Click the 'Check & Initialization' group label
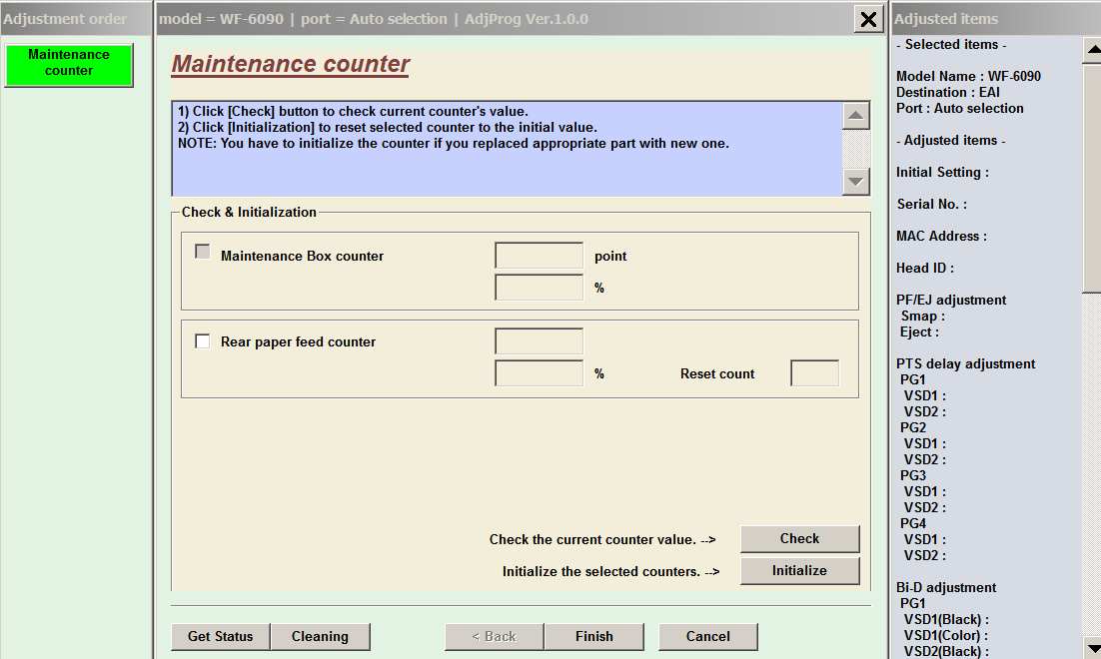Viewport: 1101px width, 659px height. pos(249,212)
